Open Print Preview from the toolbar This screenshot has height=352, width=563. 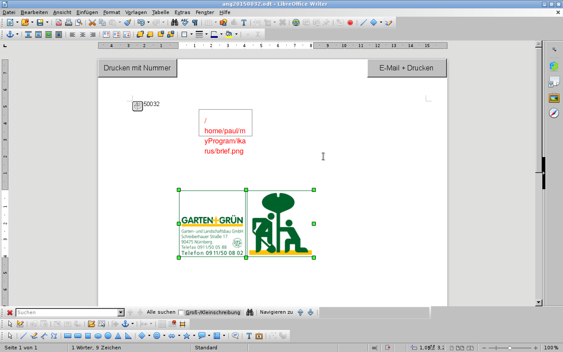79,22
